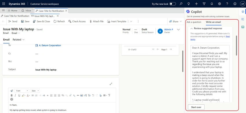Insert a hyperlink in the email body
246x113 pixels.
[x=63, y=95]
